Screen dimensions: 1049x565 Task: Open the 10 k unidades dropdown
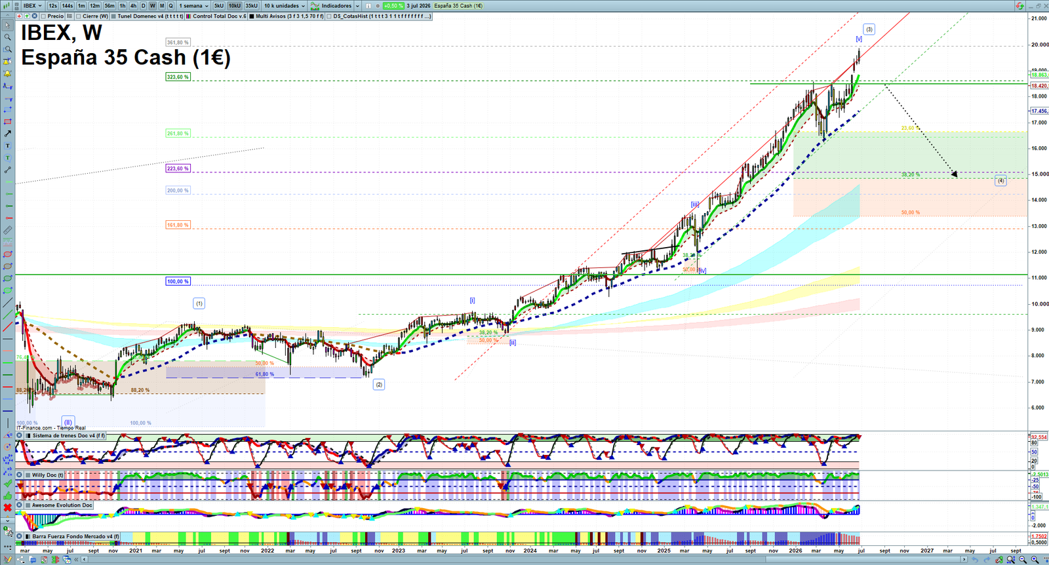pyautogui.click(x=284, y=5)
